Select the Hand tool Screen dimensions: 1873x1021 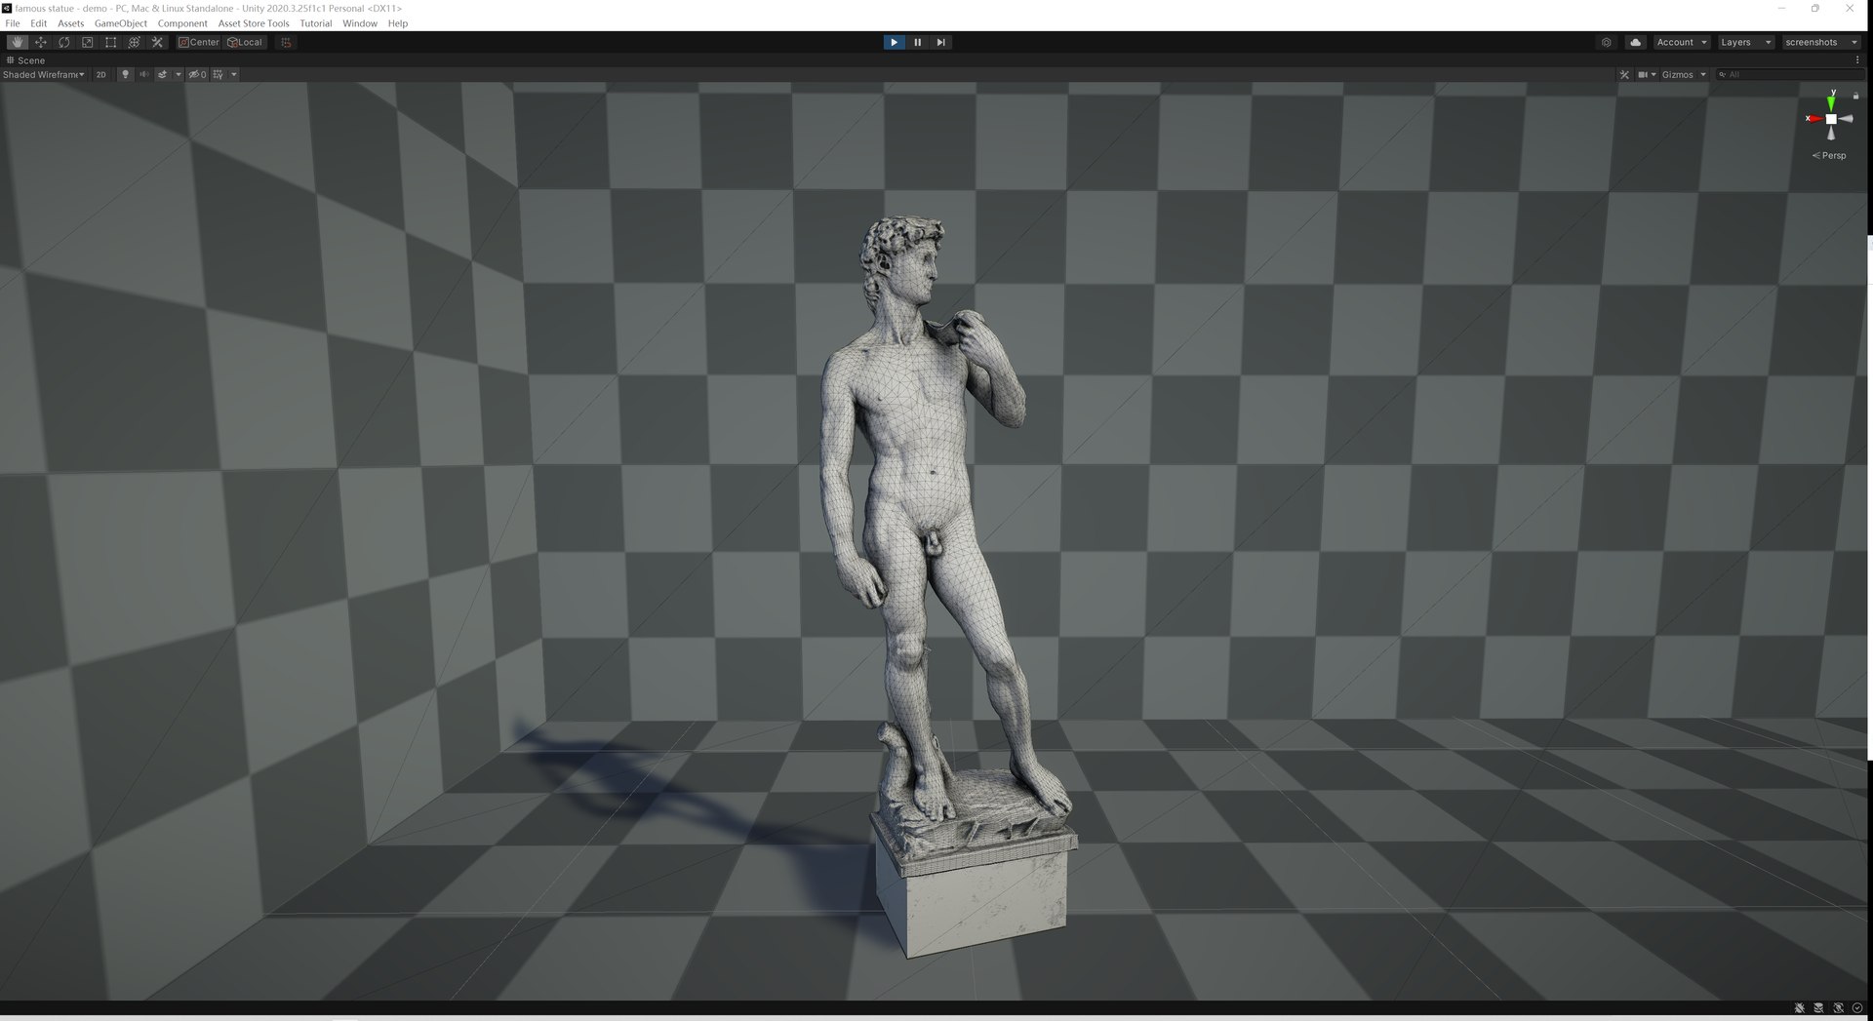point(18,42)
